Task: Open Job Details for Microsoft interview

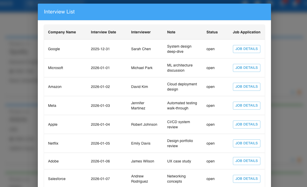Action: click(246, 68)
